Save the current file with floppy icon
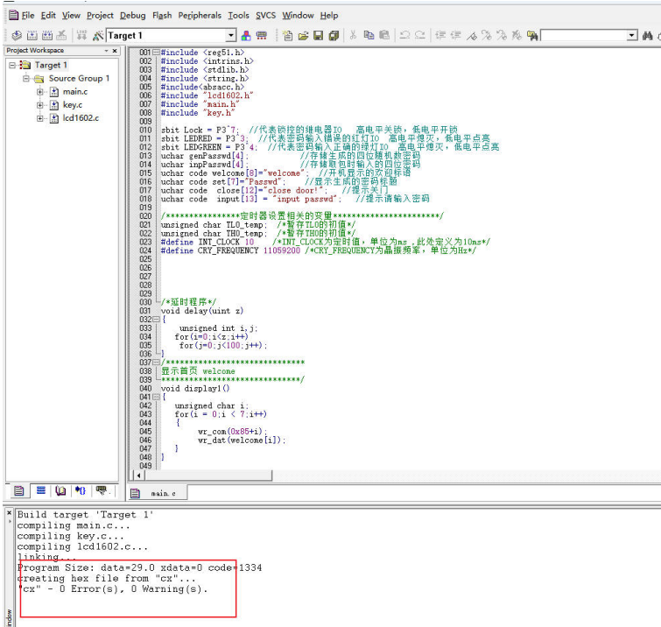The width and height of the screenshot is (661, 627). (x=319, y=35)
